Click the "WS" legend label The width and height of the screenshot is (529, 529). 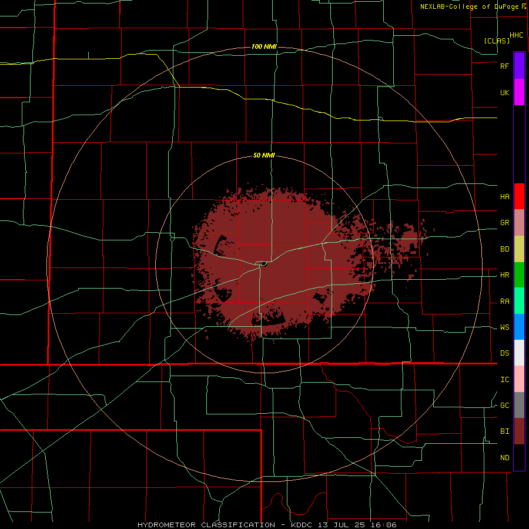pos(504,327)
